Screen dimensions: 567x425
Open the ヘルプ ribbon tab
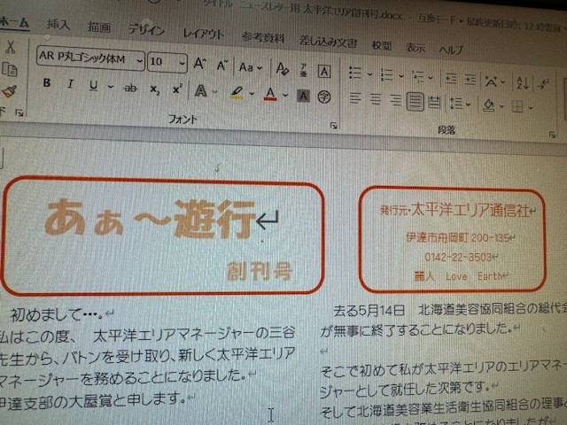[451, 49]
